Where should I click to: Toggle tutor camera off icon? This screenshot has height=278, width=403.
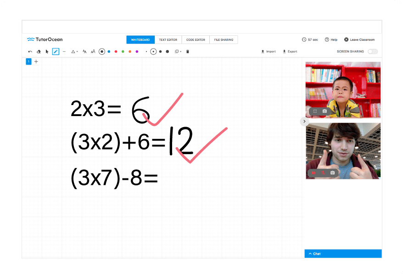313,173
